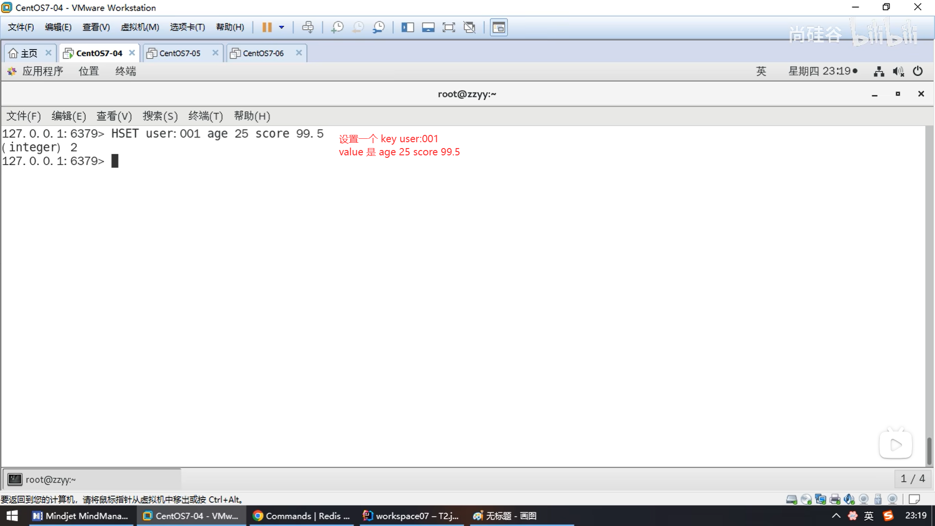Click the terminal vertical scrollbar
This screenshot has height=526, width=935.
tap(929, 451)
